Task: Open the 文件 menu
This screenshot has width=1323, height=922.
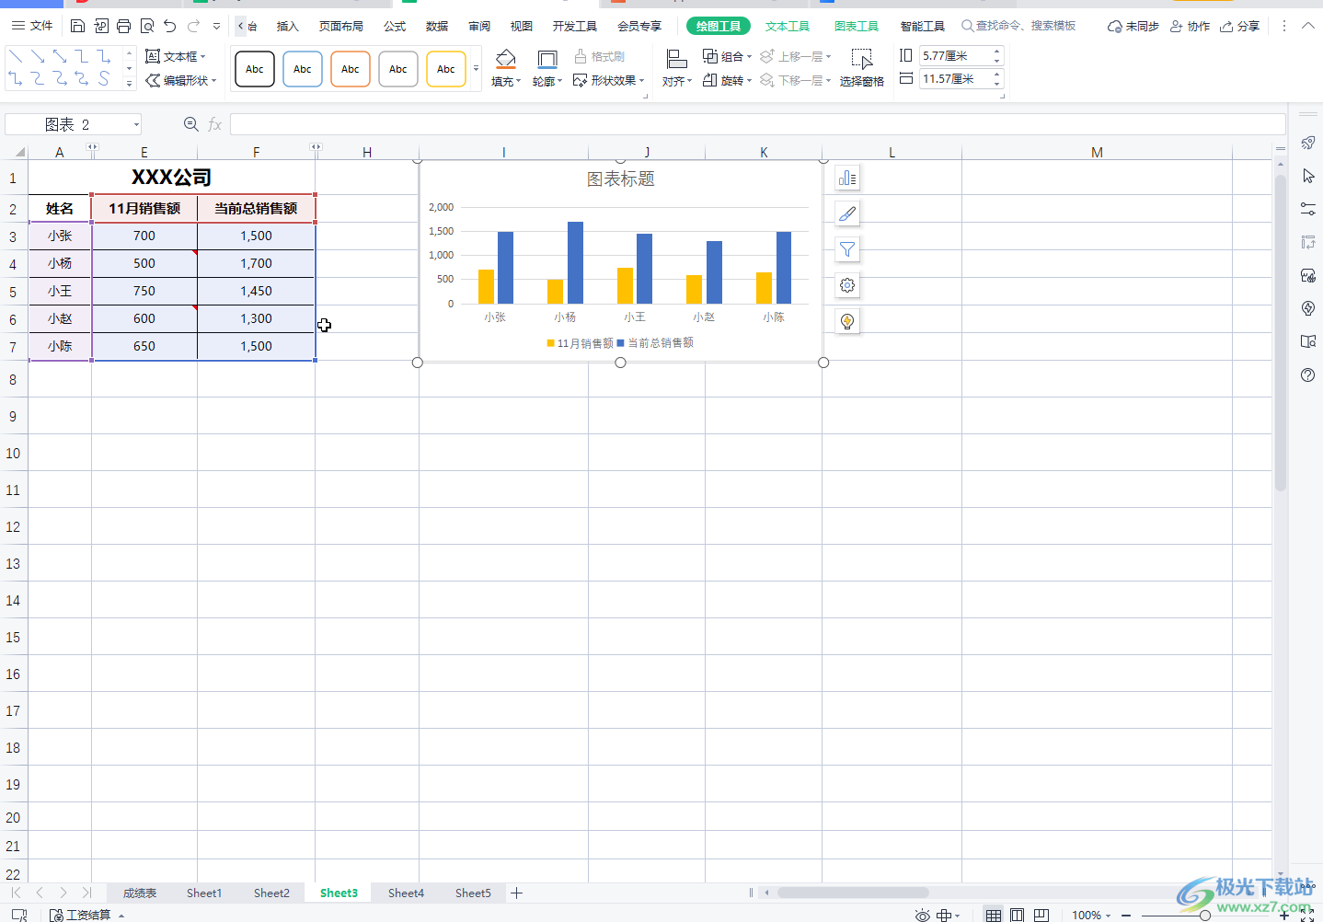Action: pos(32,26)
